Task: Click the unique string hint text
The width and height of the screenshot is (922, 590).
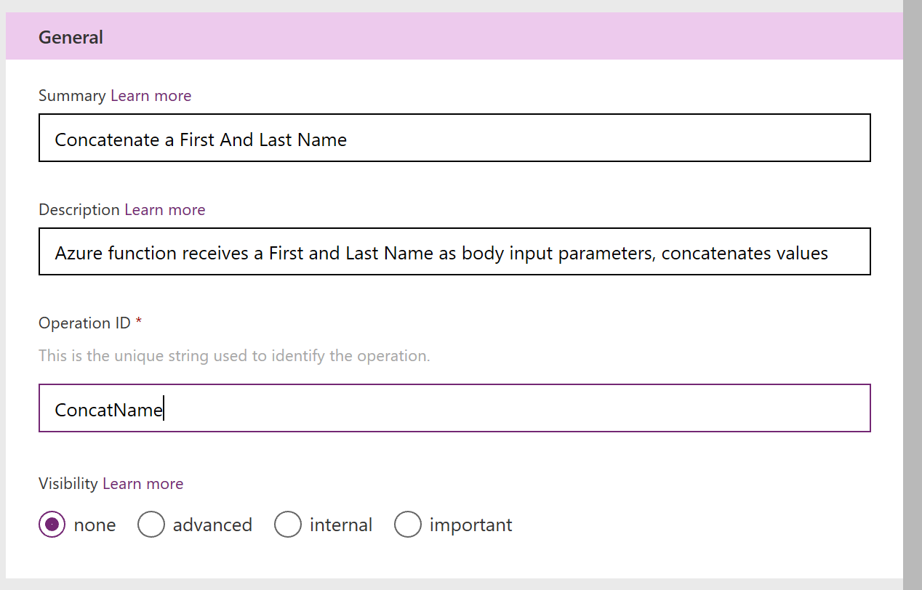Action: (234, 357)
